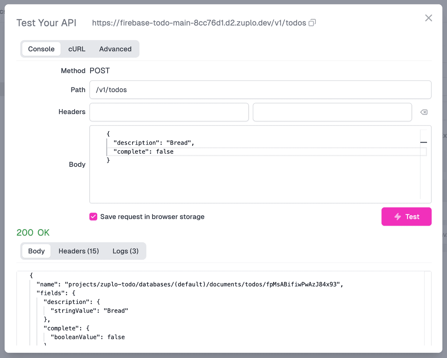Close the Test Your API dialog

click(428, 18)
